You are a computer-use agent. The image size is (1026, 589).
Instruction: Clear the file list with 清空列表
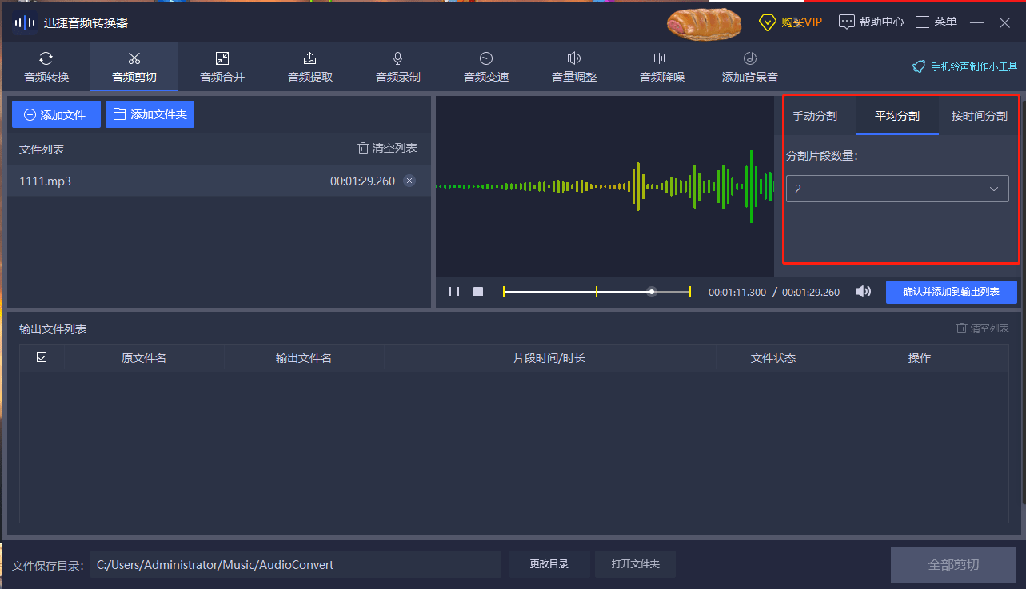pos(387,149)
